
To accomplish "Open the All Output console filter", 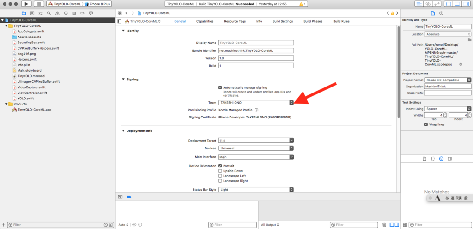I will point(271,225).
